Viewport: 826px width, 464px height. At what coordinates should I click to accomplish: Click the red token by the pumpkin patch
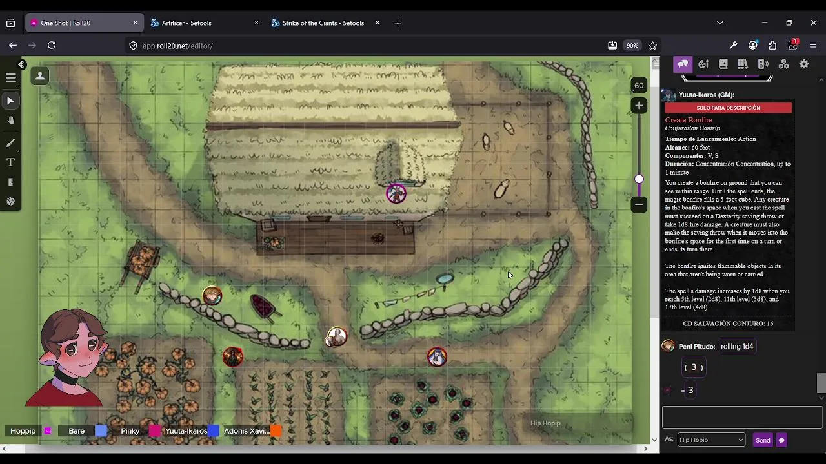coord(233,356)
